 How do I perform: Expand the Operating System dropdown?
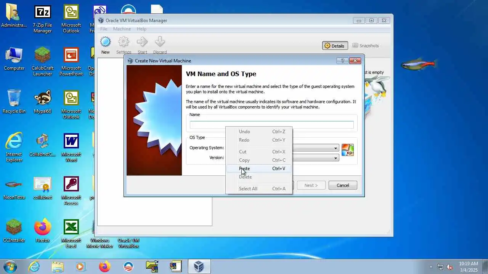(335, 148)
